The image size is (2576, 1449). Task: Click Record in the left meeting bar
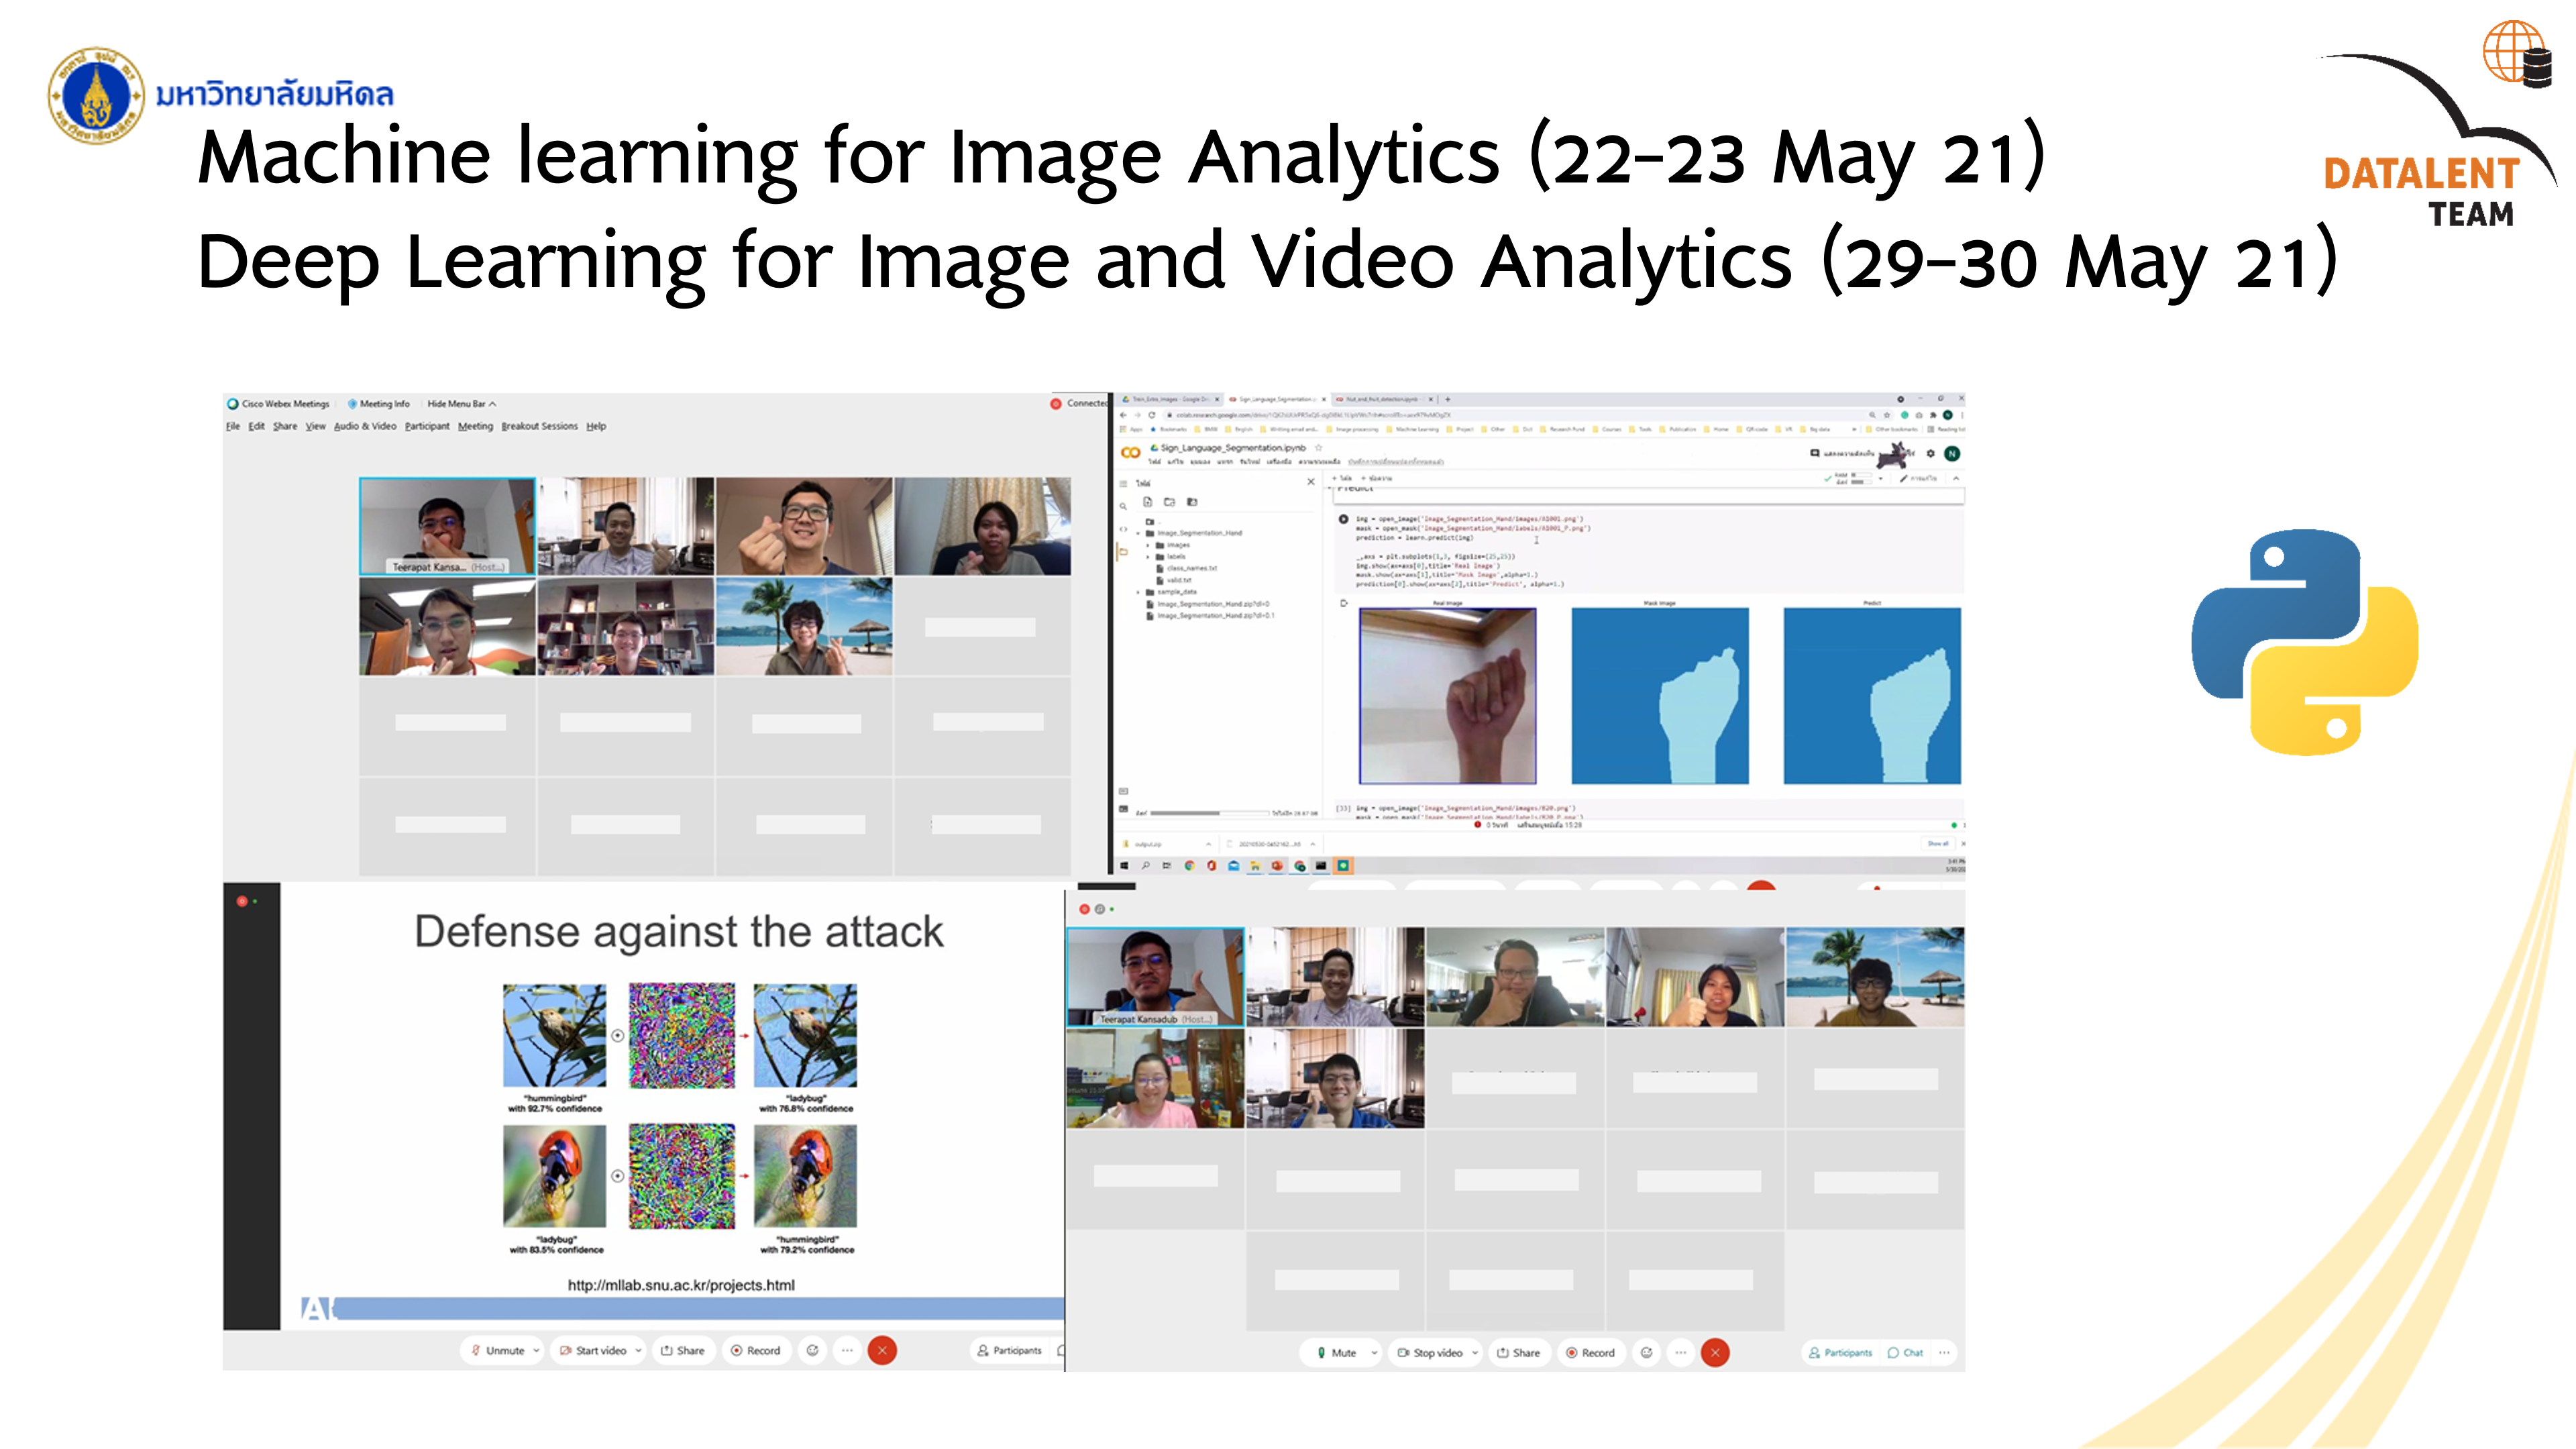coord(756,1350)
